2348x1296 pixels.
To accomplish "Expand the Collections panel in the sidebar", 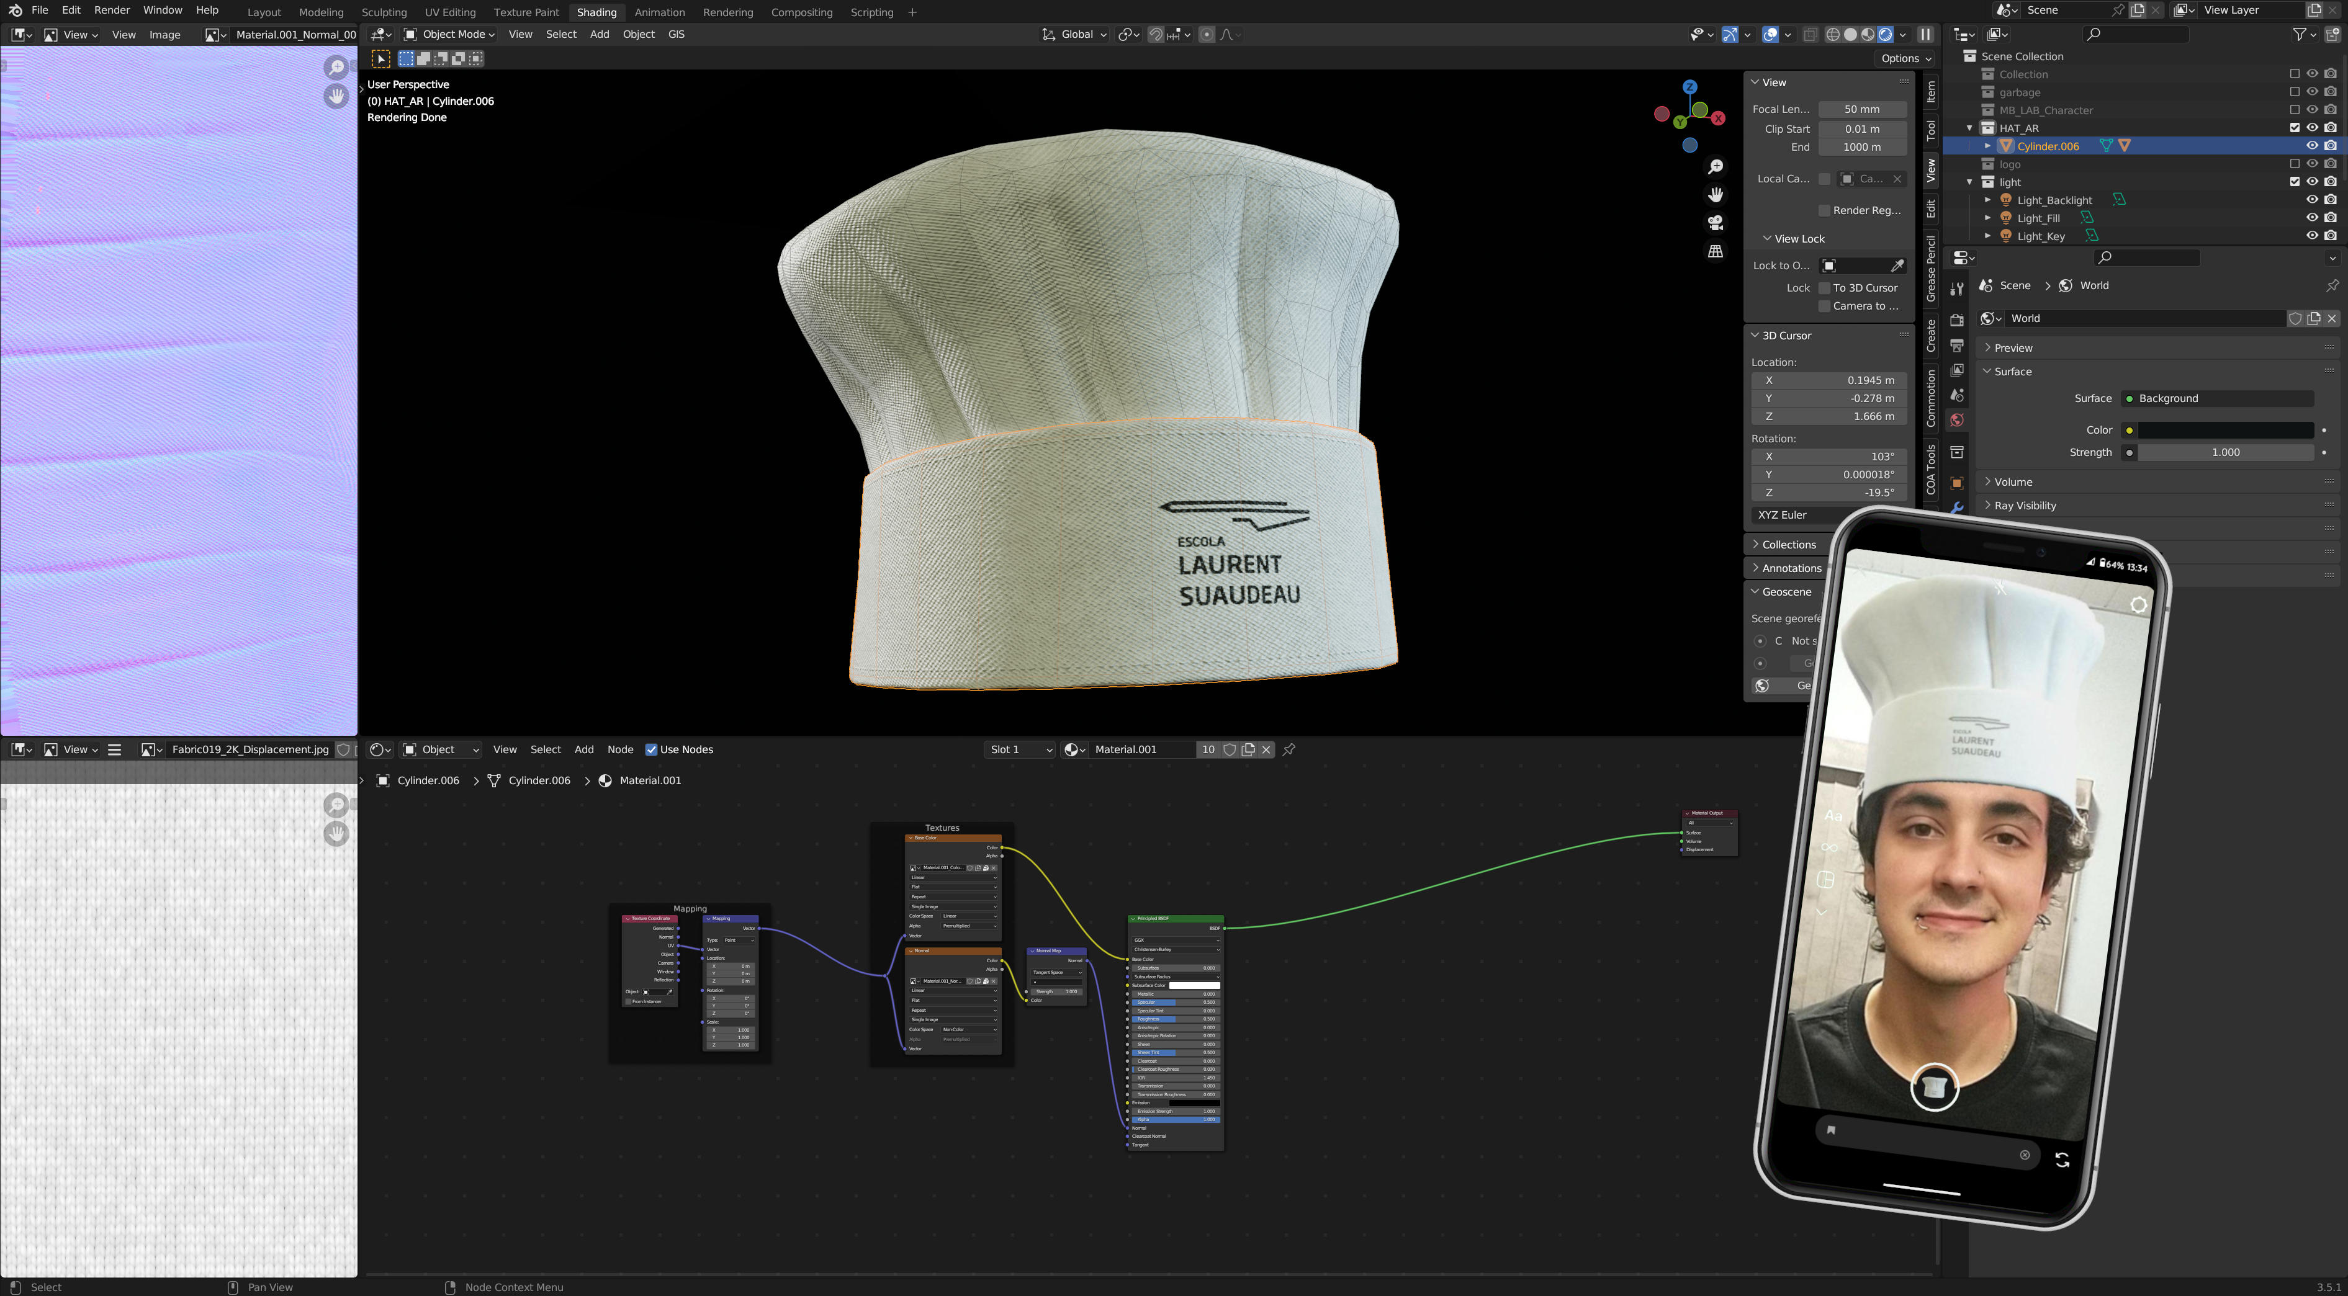I will tap(1788, 545).
